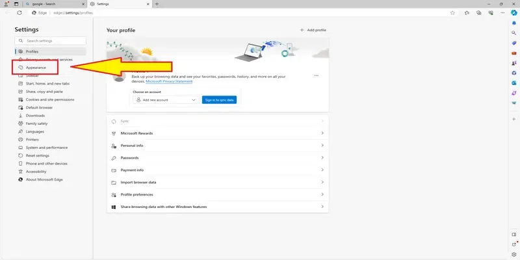Screen dimensions: 520x260
Task: Open Collections toolbar icon
Action: coord(479,12)
